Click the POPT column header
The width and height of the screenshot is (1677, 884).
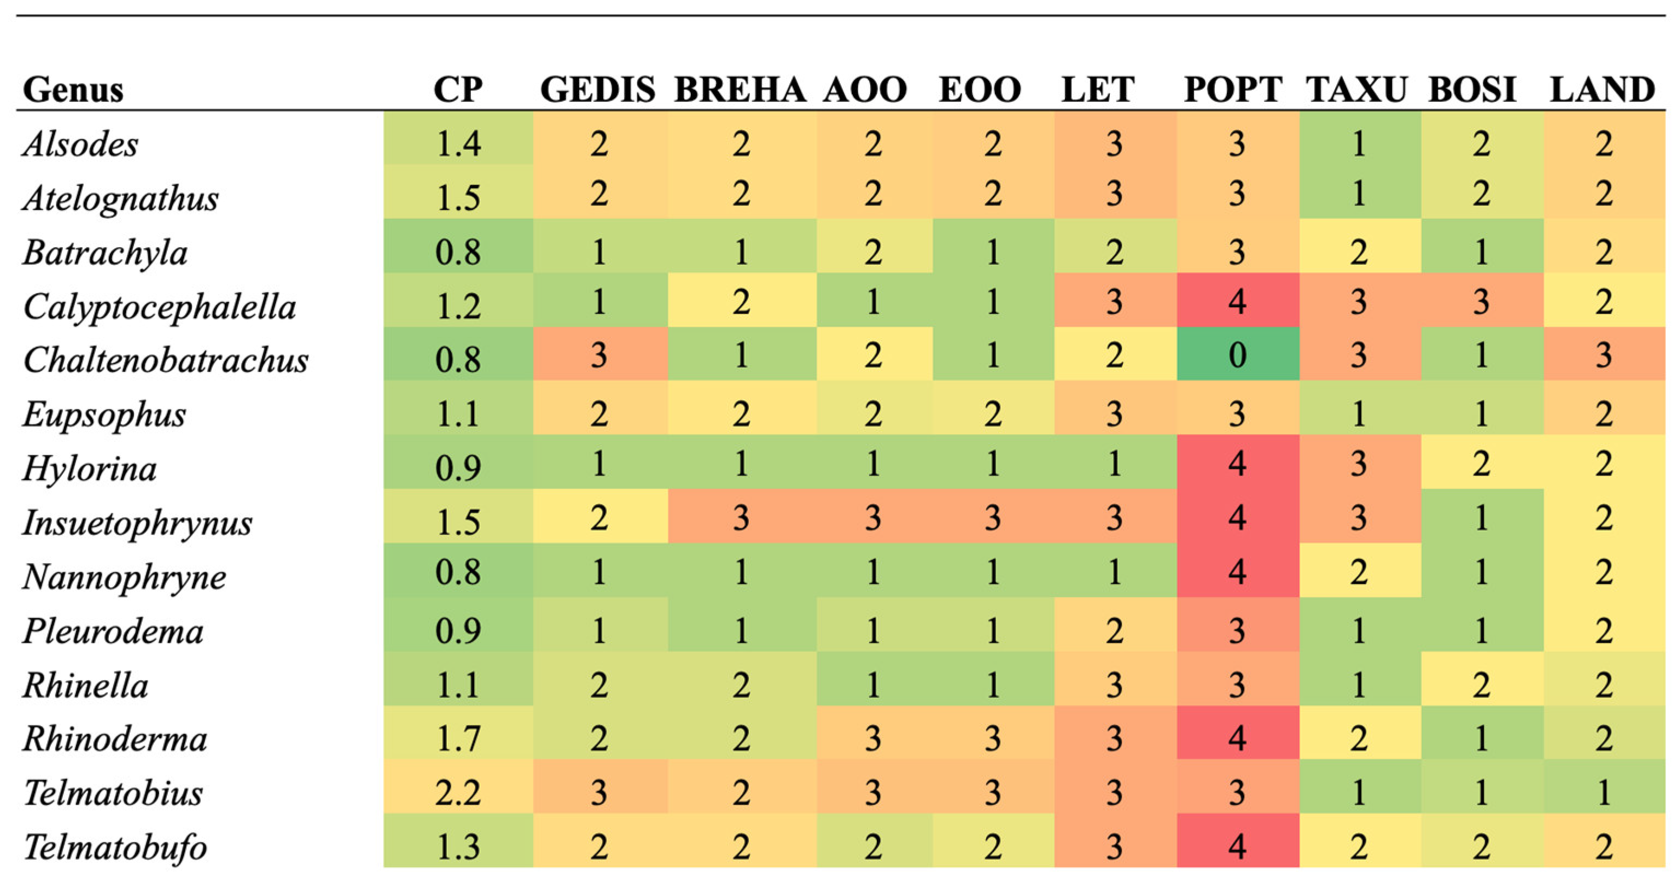[1233, 89]
